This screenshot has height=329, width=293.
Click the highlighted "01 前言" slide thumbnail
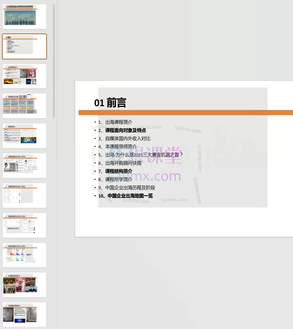[24, 46]
